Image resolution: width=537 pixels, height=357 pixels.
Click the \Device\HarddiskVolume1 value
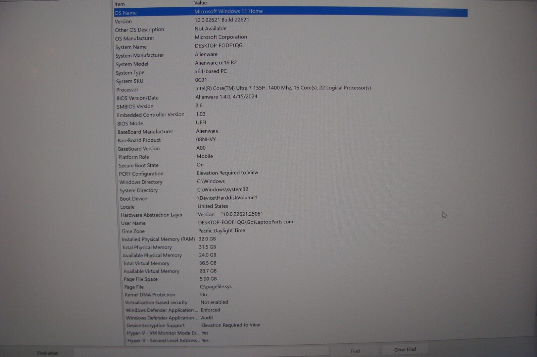227,198
